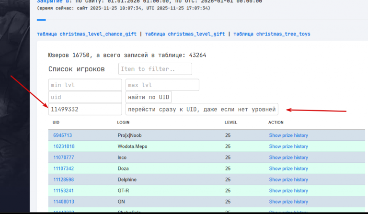Show prize history for Inco
This screenshot has width=368, height=214.
tap(288, 158)
